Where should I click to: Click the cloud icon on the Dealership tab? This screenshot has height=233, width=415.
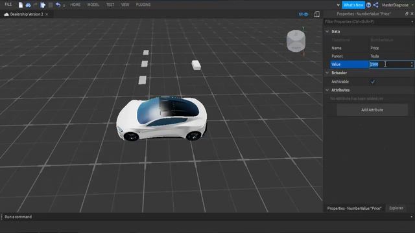[x=6, y=14]
